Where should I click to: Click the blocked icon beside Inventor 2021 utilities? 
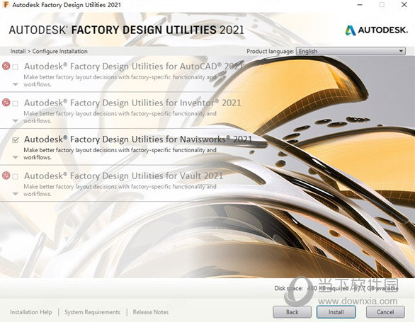6,102
